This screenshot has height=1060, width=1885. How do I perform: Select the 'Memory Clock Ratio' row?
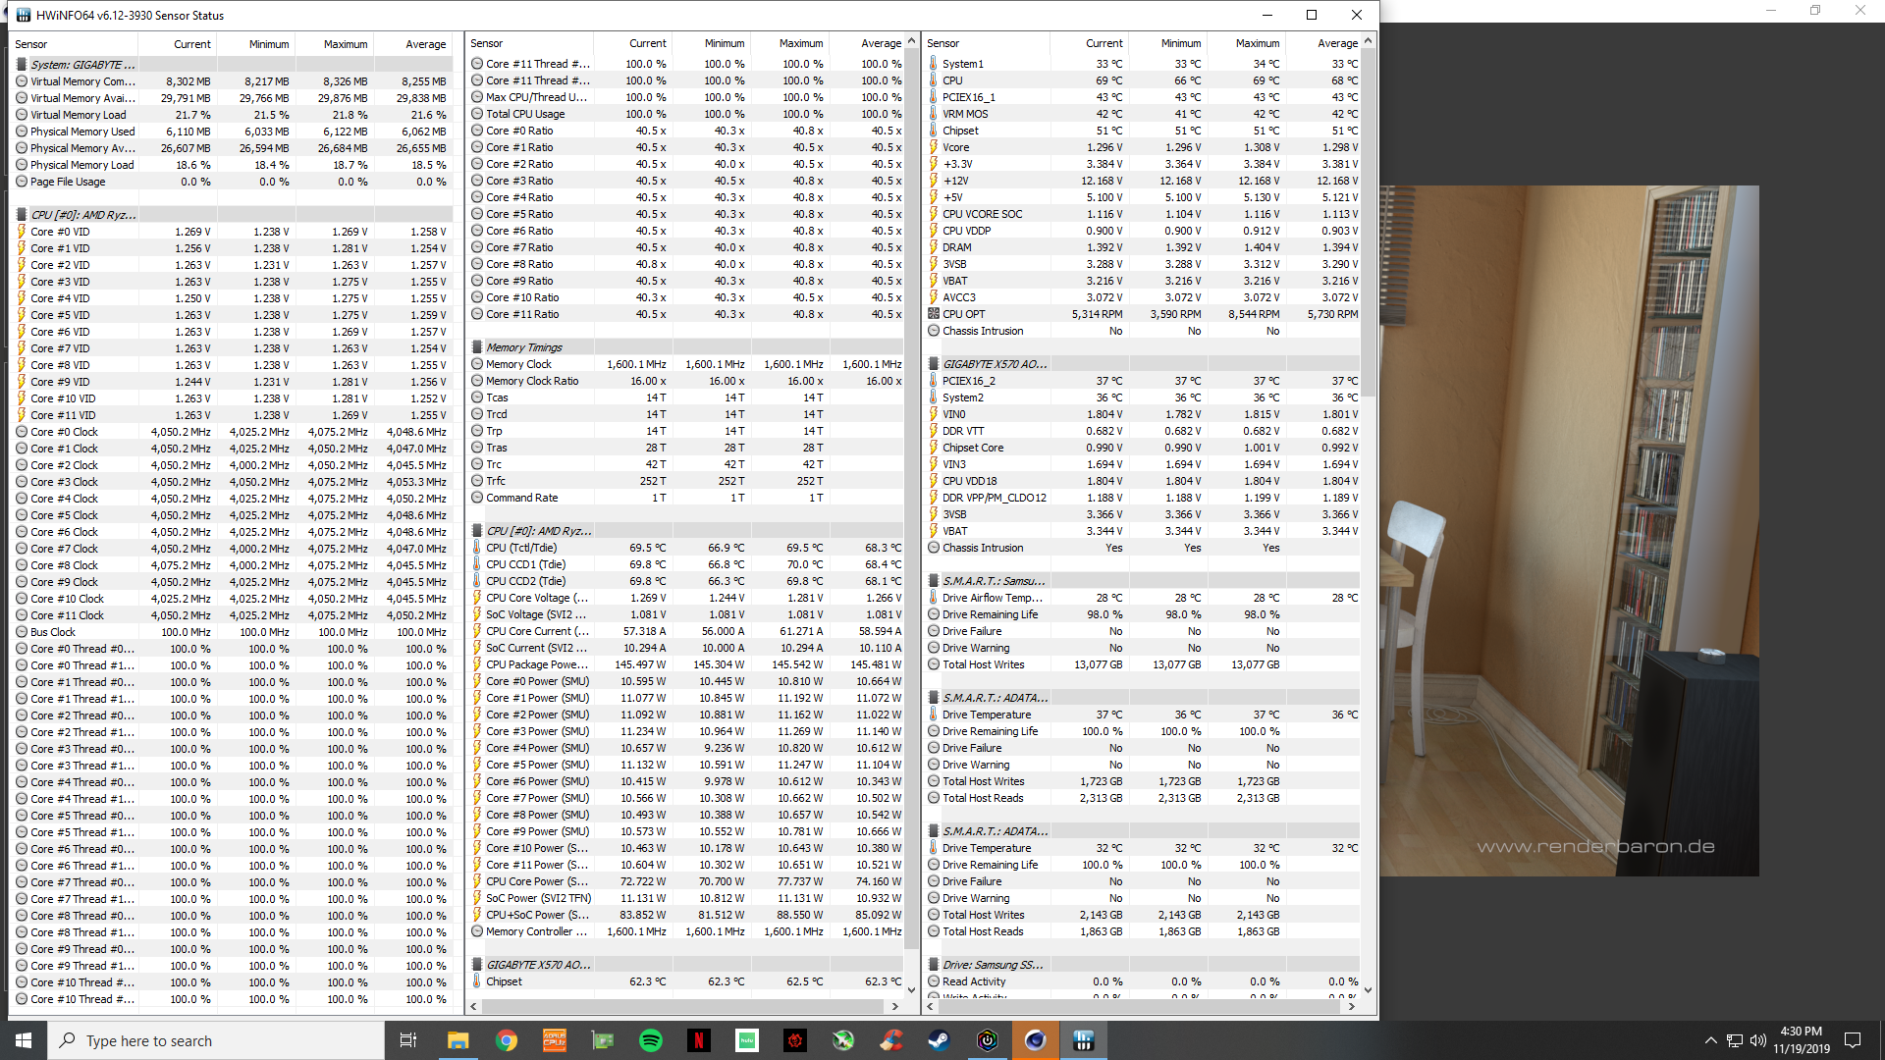(x=686, y=381)
